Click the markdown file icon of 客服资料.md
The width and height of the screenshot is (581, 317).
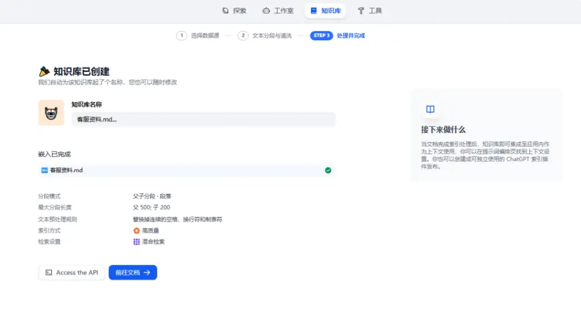pyautogui.click(x=44, y=170)
